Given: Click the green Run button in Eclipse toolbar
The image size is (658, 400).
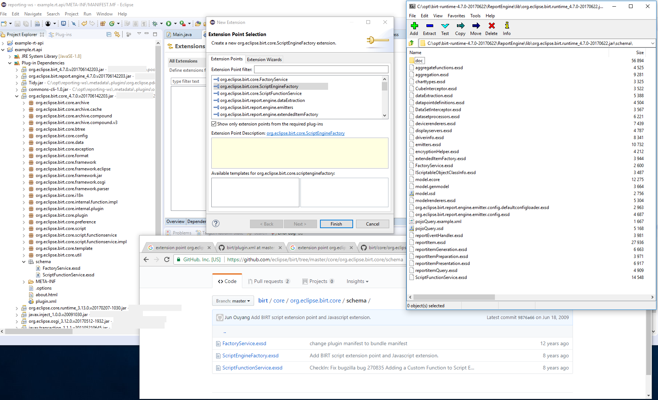Looking at the screenshot, I should pyautogui.click(x=169, y=24).
